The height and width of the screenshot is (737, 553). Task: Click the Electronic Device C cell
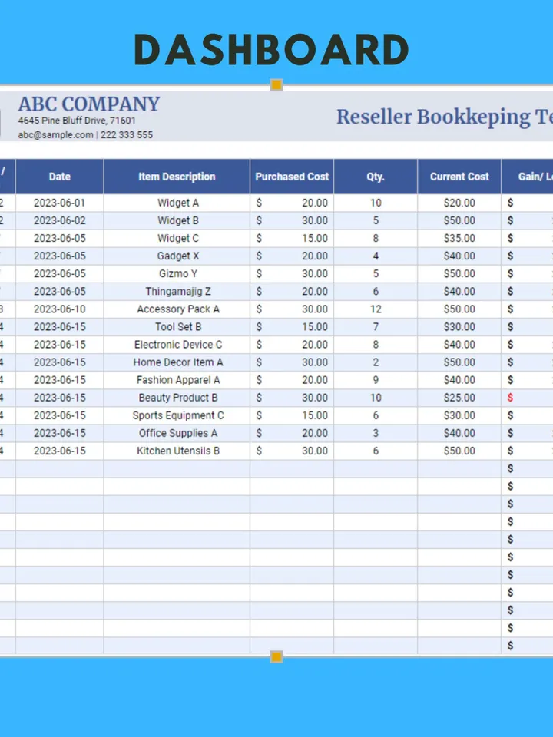point(177,345)
